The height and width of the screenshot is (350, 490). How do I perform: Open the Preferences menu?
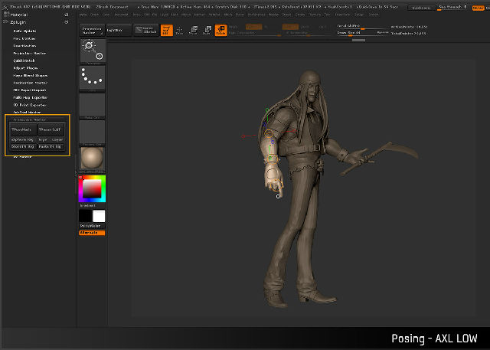(256, 15)
